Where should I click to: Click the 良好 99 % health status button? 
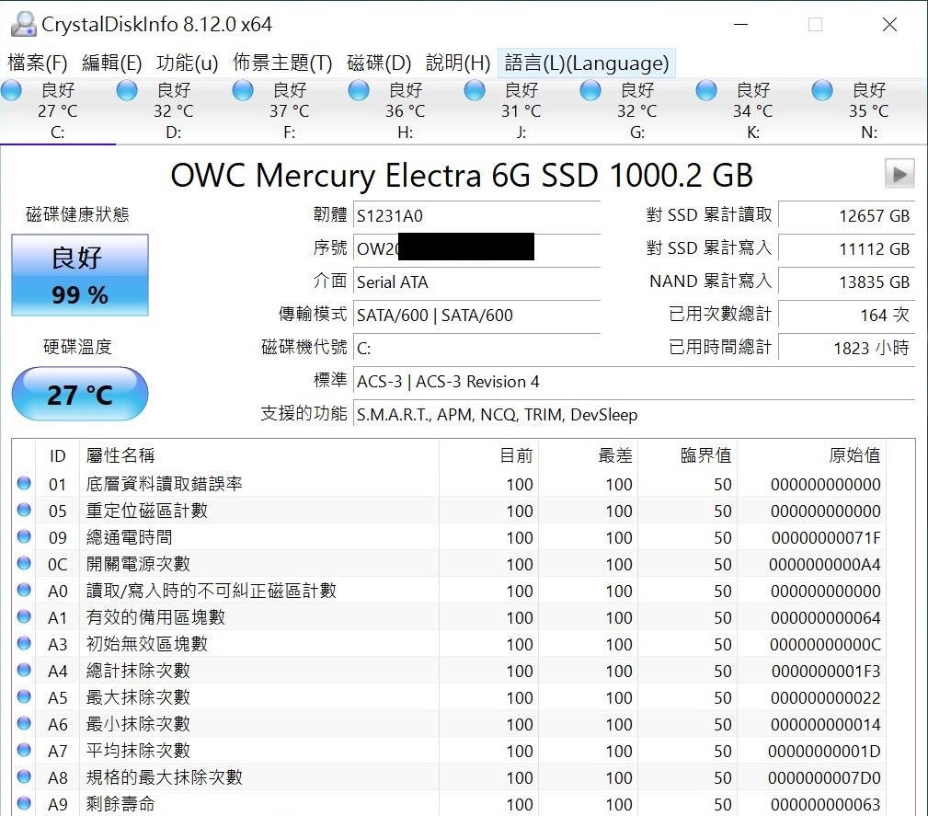80,275
